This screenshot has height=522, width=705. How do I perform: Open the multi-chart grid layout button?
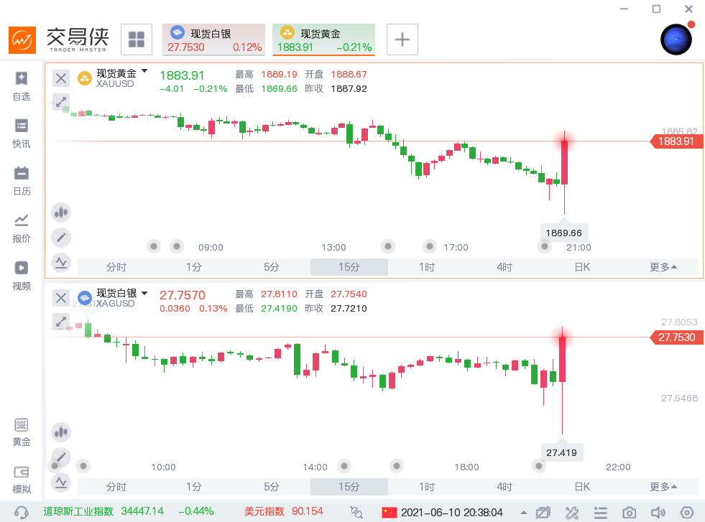click(137, 39)
